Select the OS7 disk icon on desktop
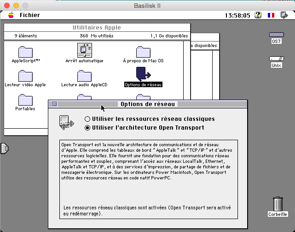This screenshot has height=232, width=295. coord(277,35)
